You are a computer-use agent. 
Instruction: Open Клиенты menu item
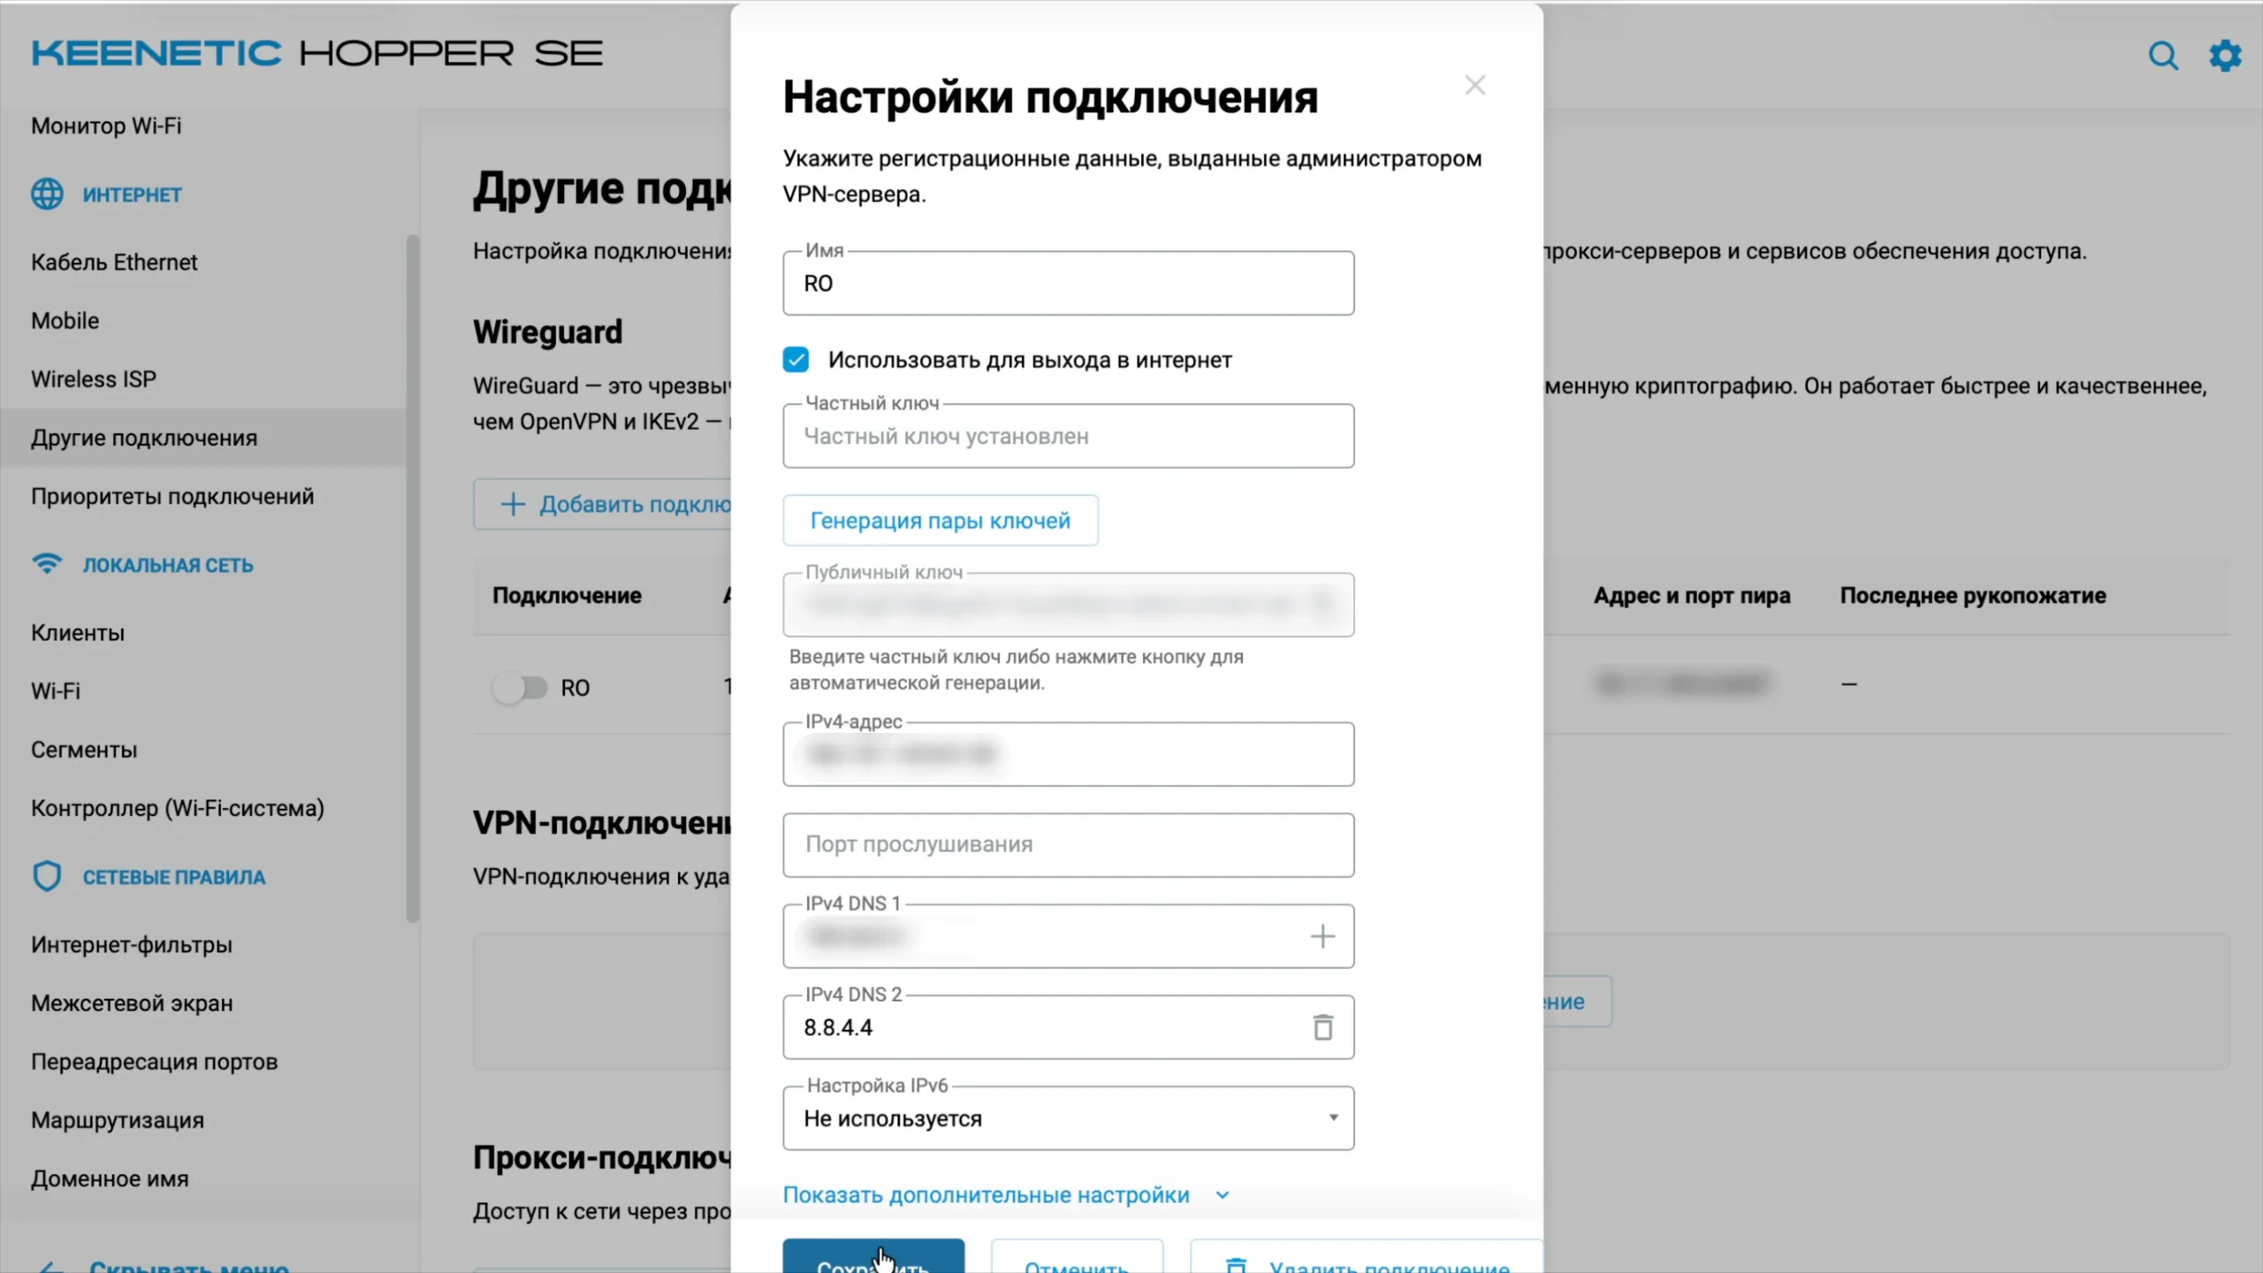coord(78,633)
